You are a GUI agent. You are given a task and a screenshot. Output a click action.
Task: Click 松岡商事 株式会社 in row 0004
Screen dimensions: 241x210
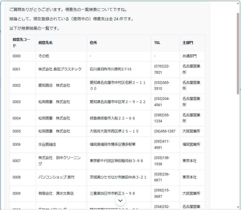[x=61, y=118]
